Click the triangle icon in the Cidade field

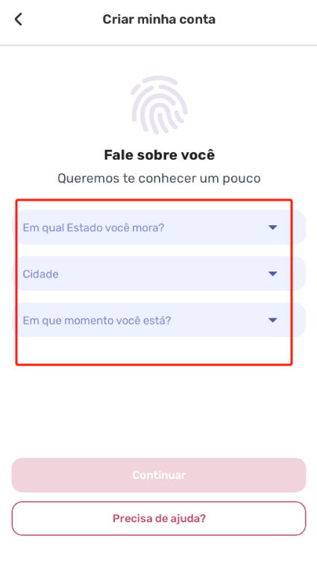coord(273,274)
